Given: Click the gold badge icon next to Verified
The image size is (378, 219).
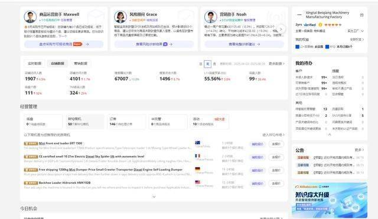Looking at the screenshot, I should point(320,25).
